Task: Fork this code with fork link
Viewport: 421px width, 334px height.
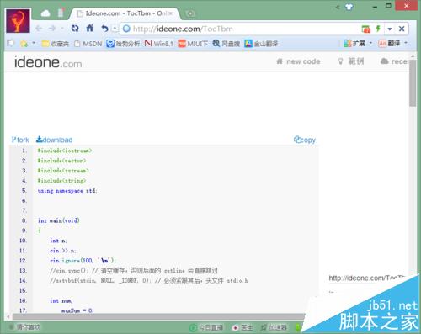Action: click(x=20, y=140)
